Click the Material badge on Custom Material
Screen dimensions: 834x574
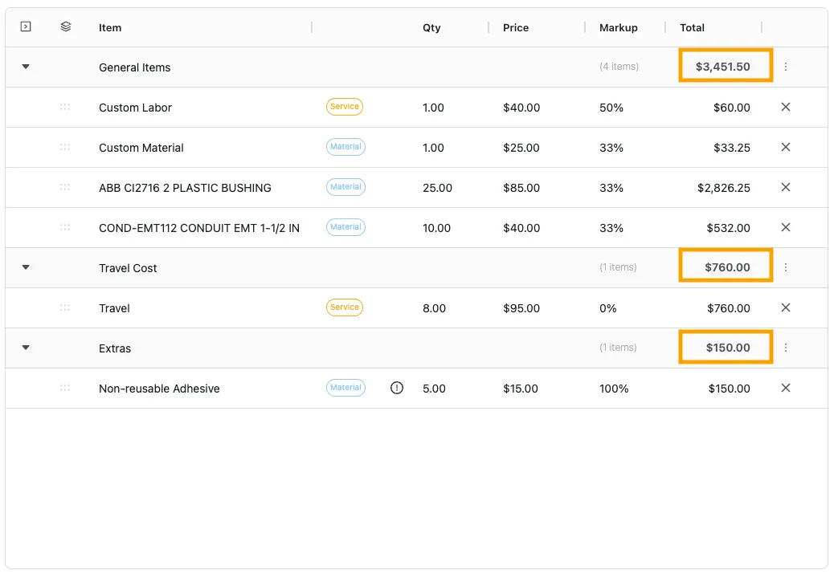coord(345,146)
